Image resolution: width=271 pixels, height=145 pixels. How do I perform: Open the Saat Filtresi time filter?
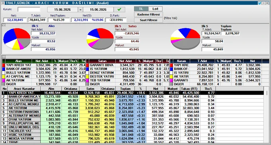click(148, 20)
